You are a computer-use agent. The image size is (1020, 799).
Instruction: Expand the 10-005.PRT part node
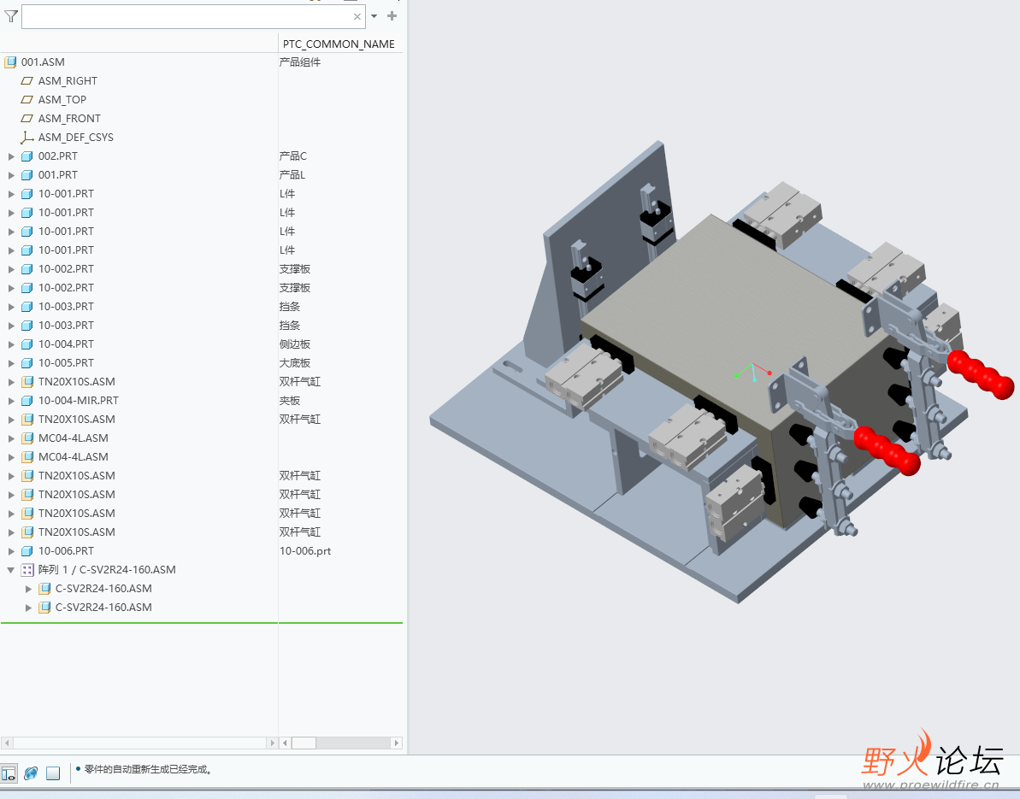[10, 363]
